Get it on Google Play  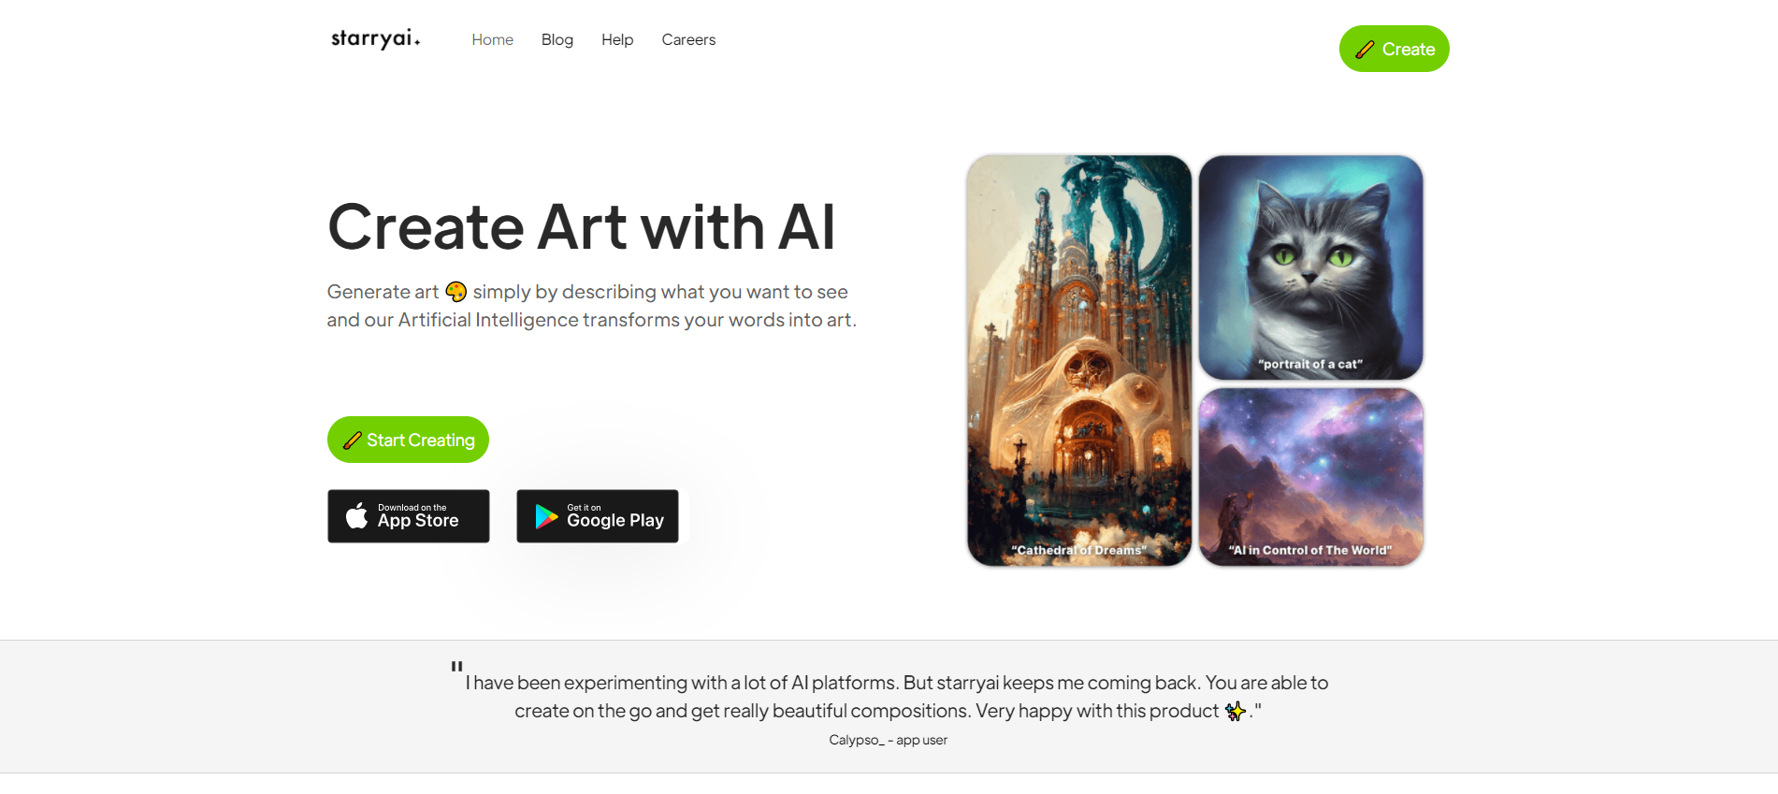pos(598,516)
